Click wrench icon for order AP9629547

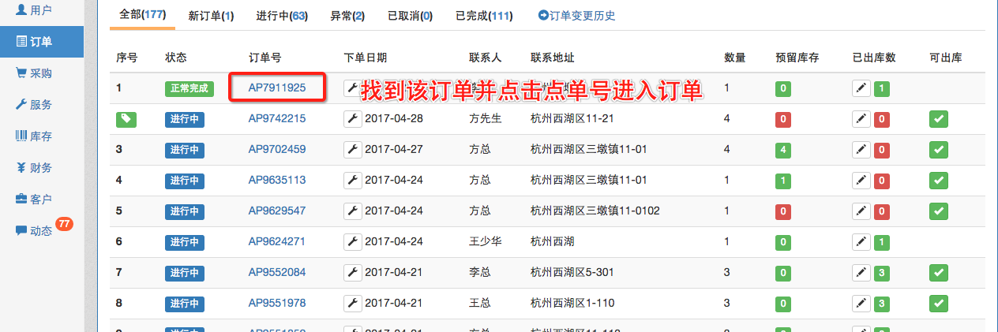[x=353, y=211]
